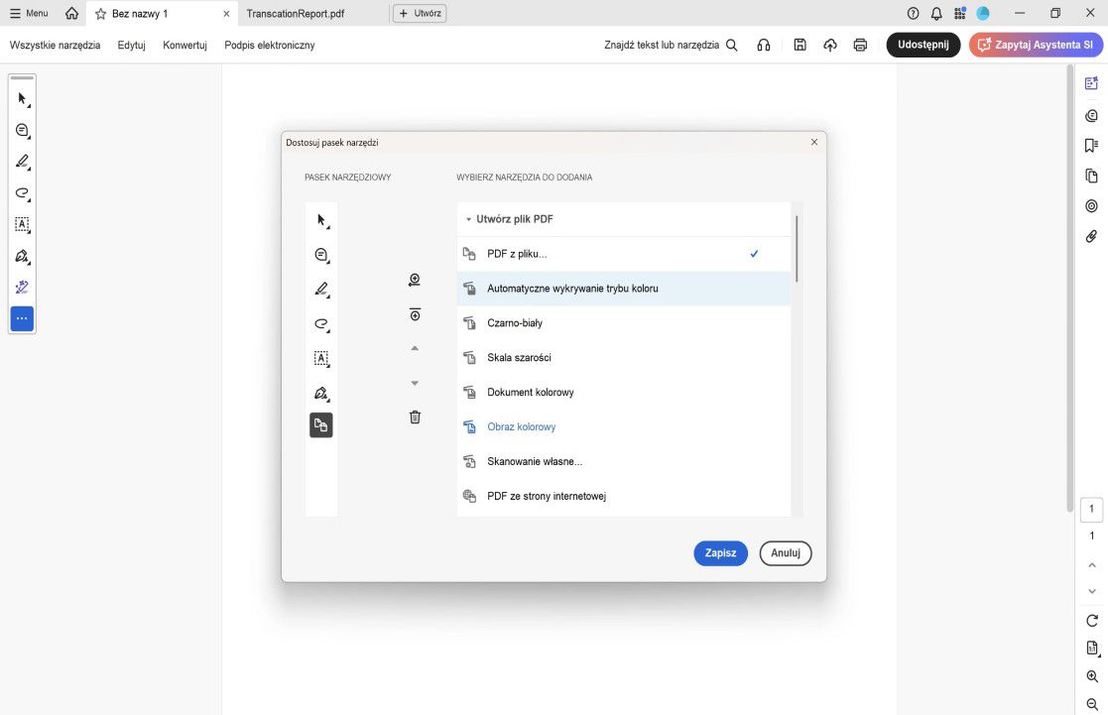Open the Edytuj menu
Screen dimensions: 1108x715
132,46
